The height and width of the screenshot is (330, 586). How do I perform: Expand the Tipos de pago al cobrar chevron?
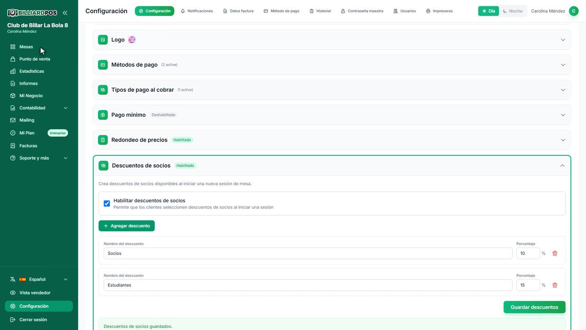563,90
